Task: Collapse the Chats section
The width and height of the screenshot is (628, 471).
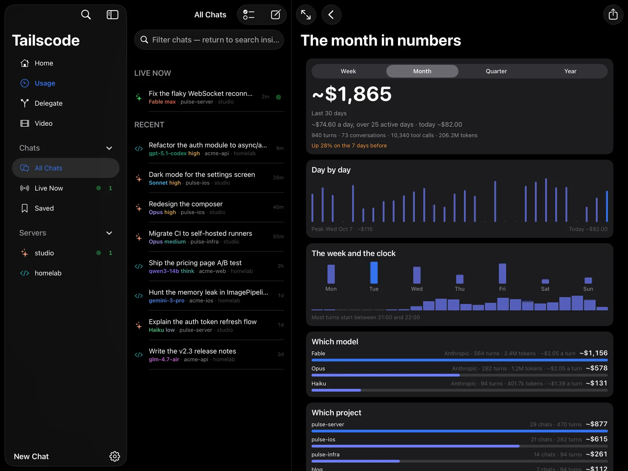Action: click(x=109, y=148)
